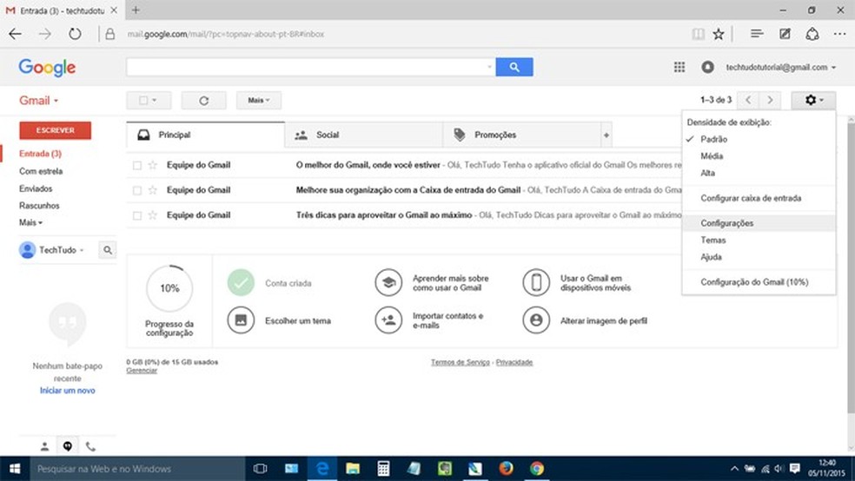
Task: Click the Alterar imagem de perfil icon
Action: 536,320
